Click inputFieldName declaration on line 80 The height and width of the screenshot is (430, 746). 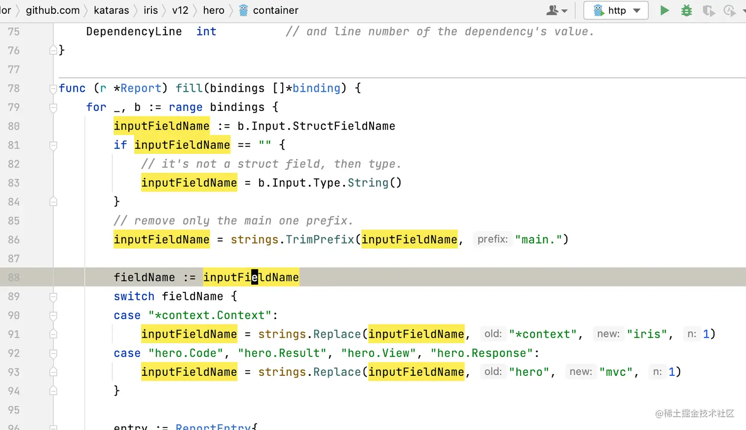[161, 126]
